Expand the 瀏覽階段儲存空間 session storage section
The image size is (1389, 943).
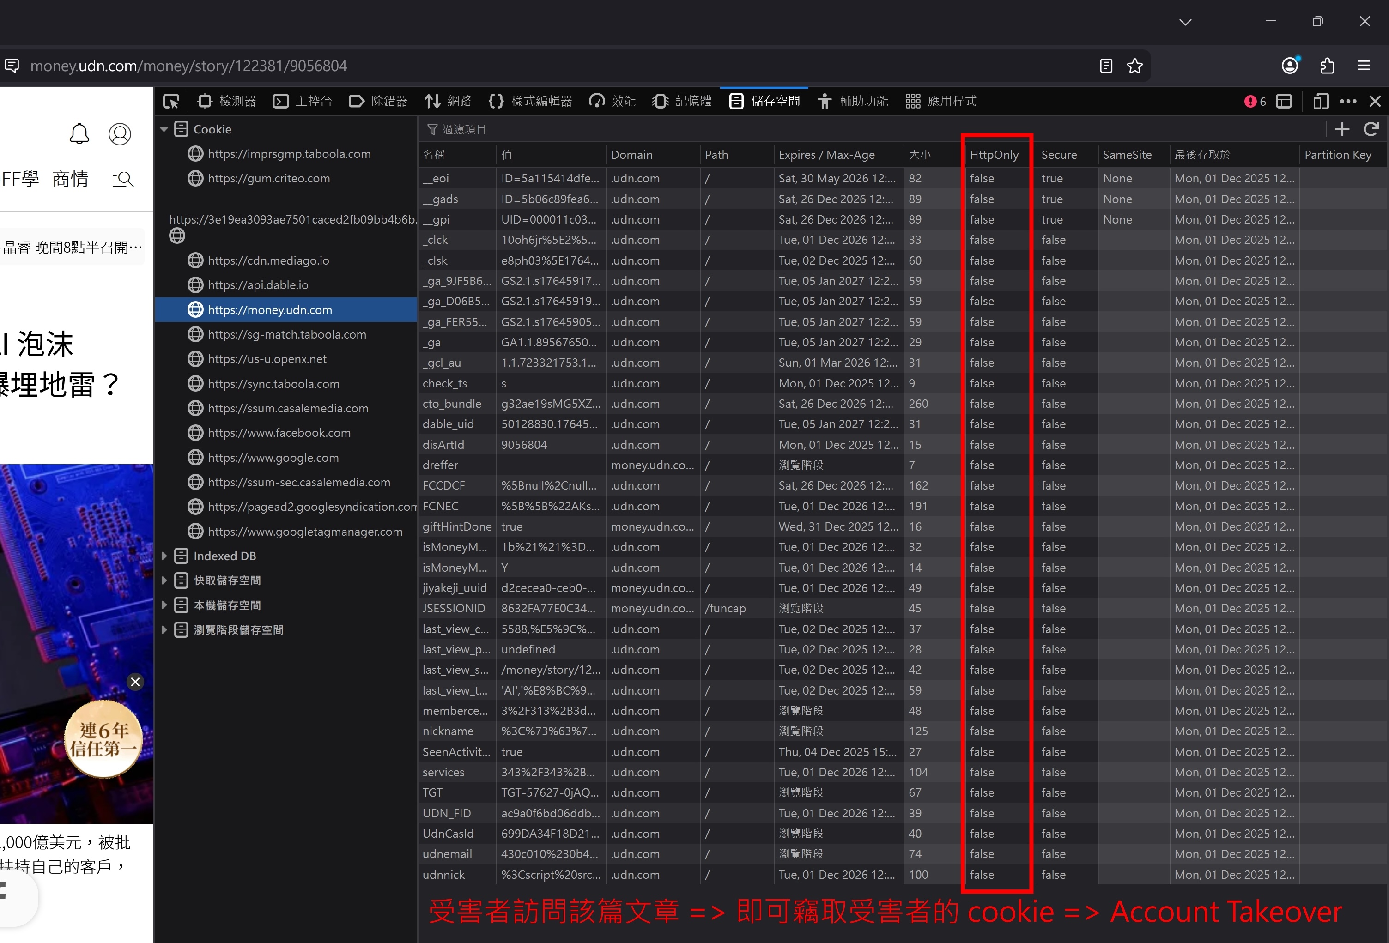click(x=164, y=629)
